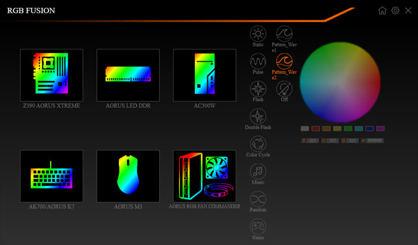
Task: Select the Music lighting mode icon
Action: pos(258,171)
